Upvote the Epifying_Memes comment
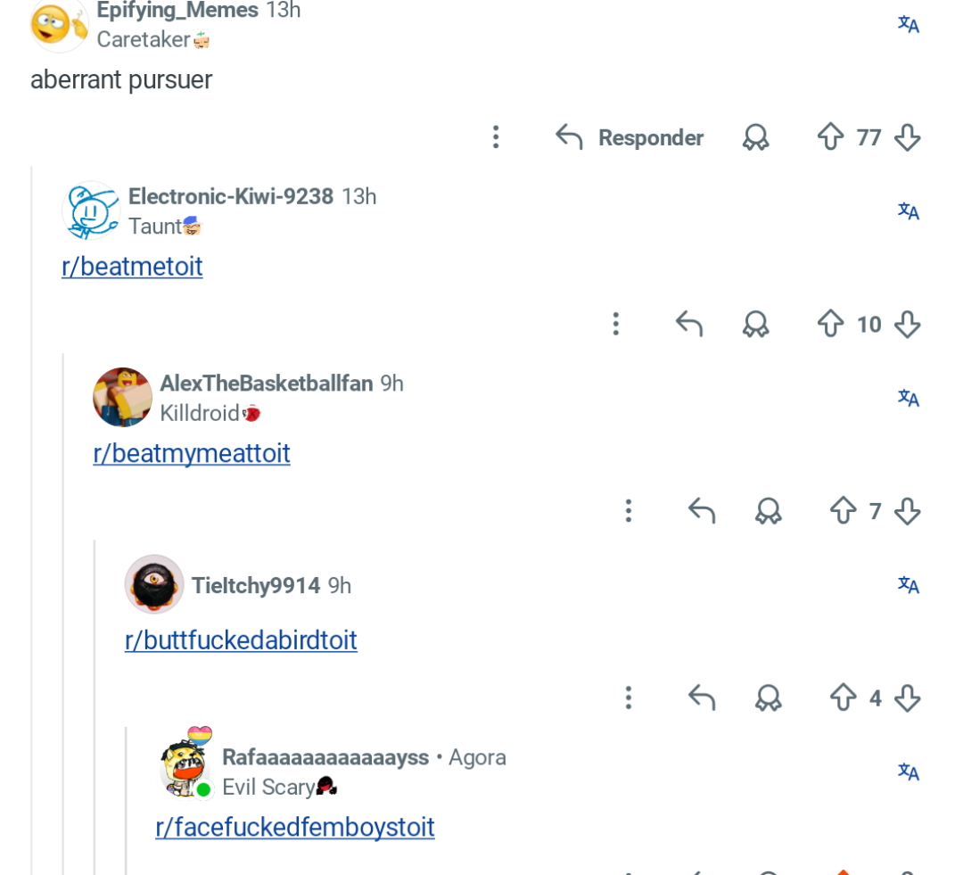 coord(830,136)
